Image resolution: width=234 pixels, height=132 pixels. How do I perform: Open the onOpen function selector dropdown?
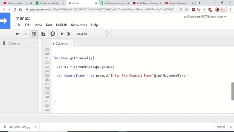point(88,34)
